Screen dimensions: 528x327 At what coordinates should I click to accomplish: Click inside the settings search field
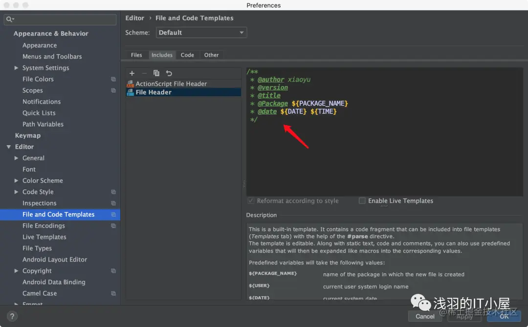(60, 19)
